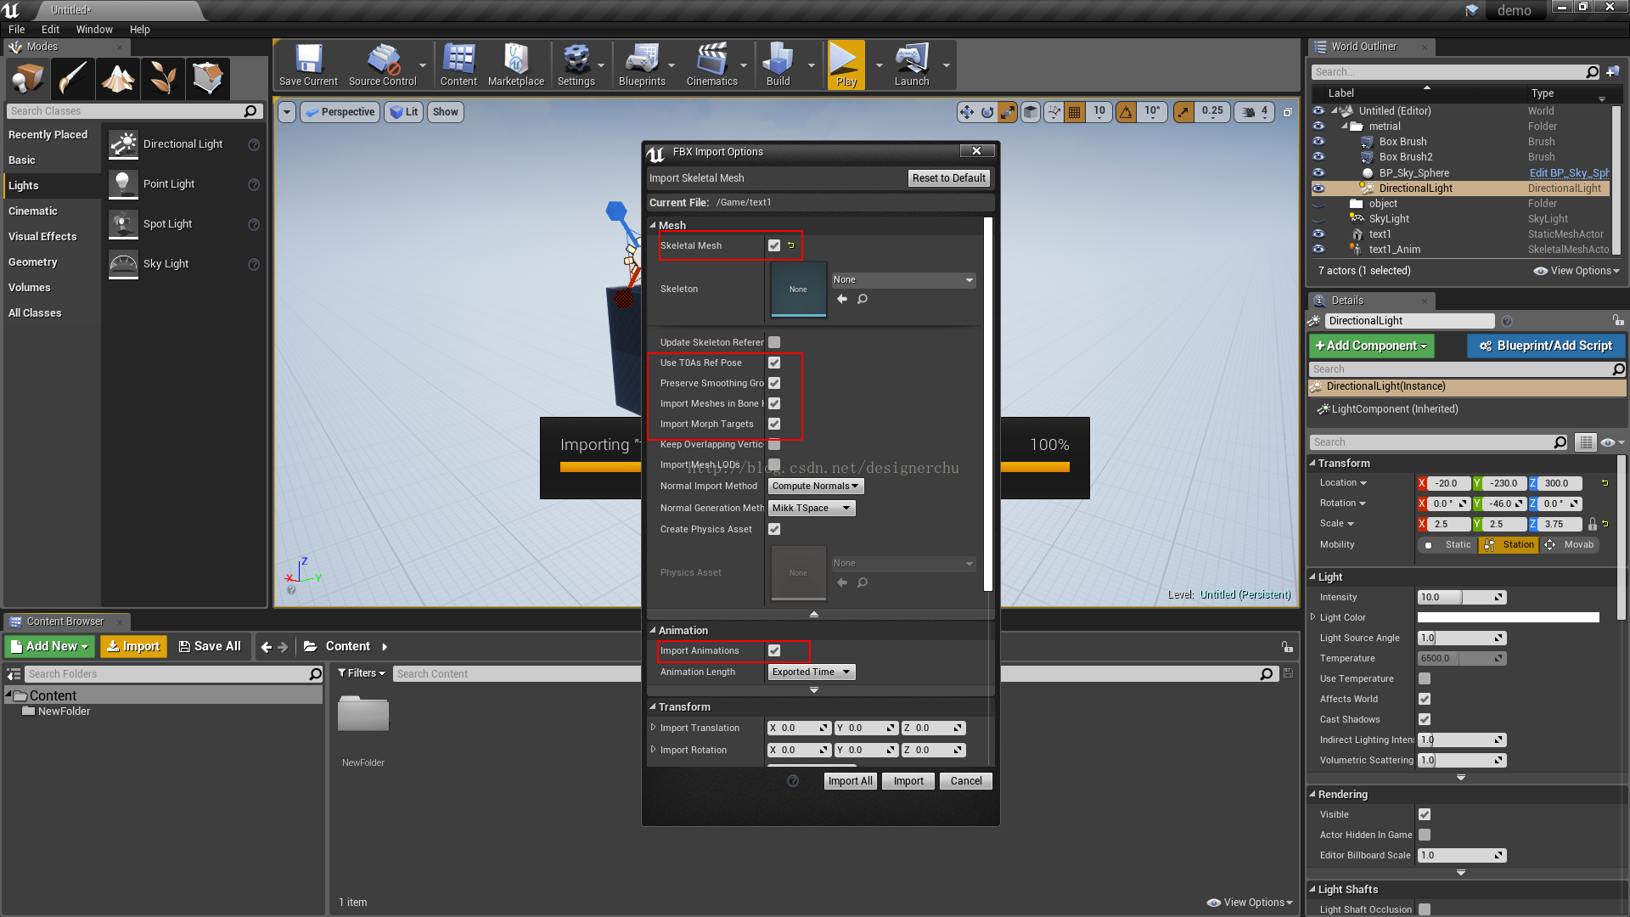Open Source Control toolbar icon
1630x917 pixels.
pos(383,65)
